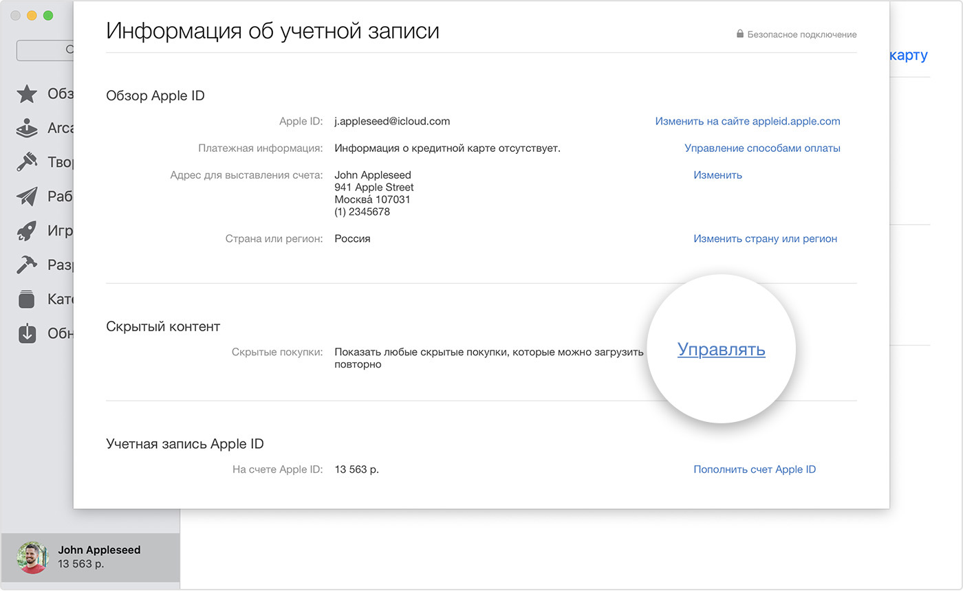The height and width of the screenshot is (591, 963).
Task: Click the 'Скрытый контент' section heading
Action: pyautogui.click(x=163, y=326)
